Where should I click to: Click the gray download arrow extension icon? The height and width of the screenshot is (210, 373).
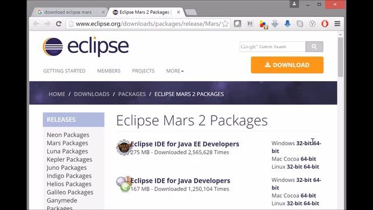[275, 24]
